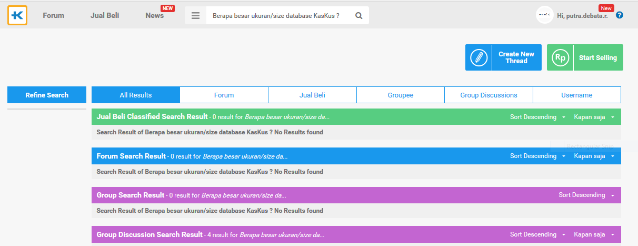Open Sort Descending dropdown in Group Discussion Search Result
The height and width of the screenshot is (246, 638).
coord(537,234)
